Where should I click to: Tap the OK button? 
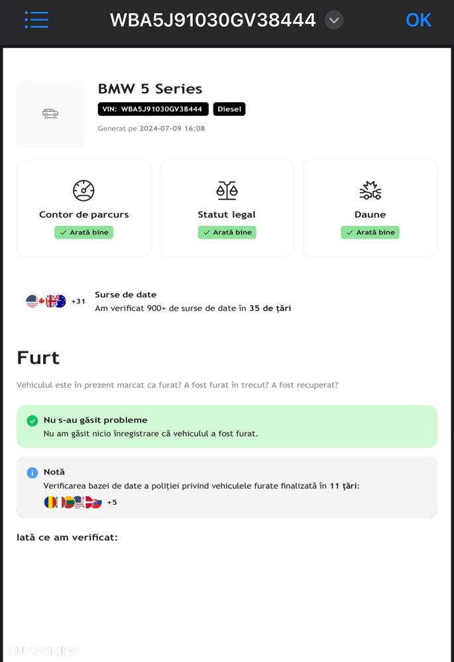(418, 20)
